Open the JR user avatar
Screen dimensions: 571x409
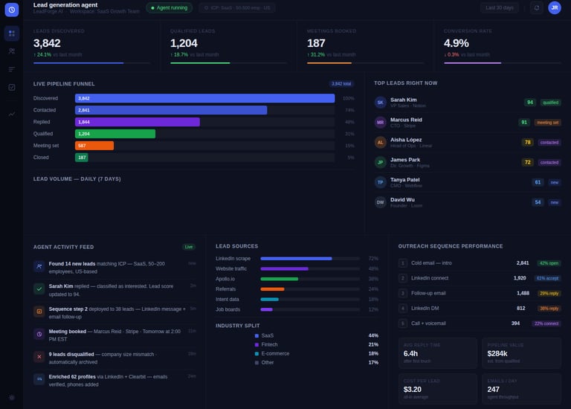point(554,7)
